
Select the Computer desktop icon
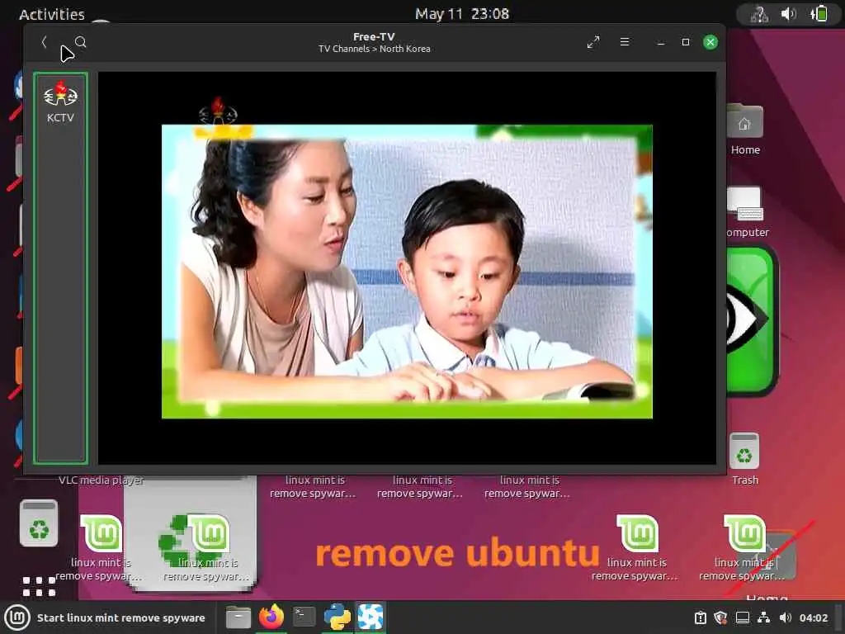[745, 212]
